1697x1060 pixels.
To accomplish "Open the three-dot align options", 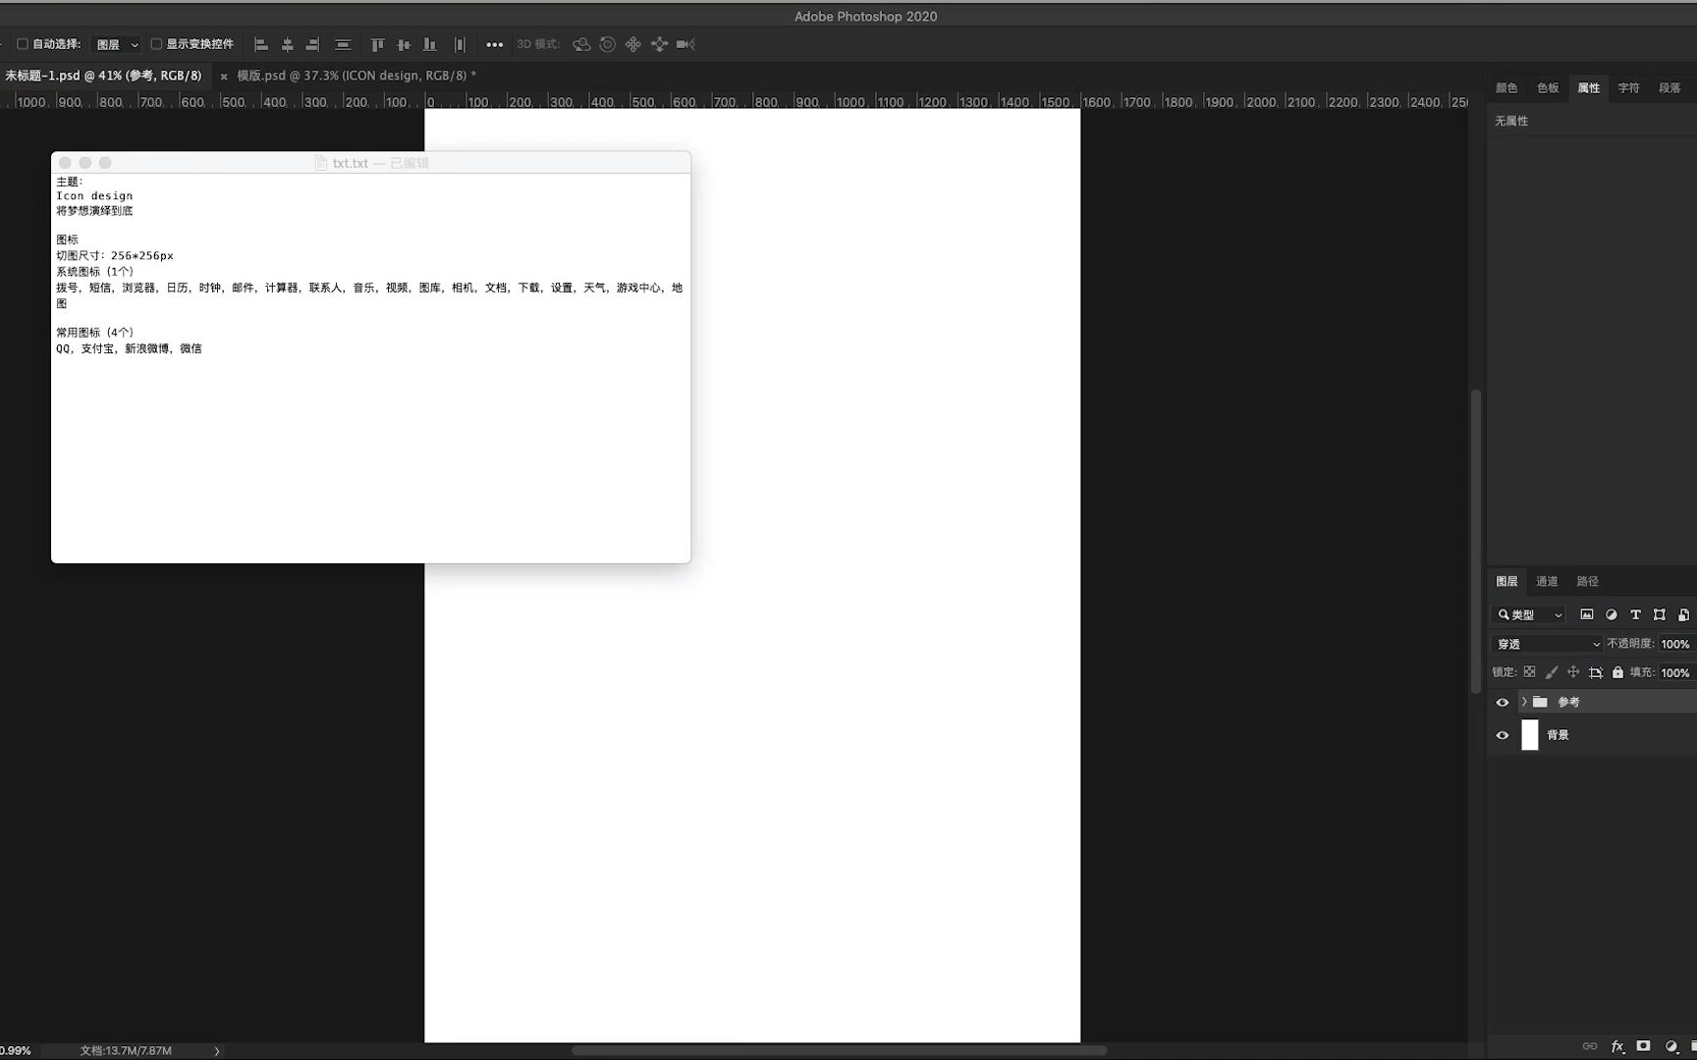I will tap(494, 44).
